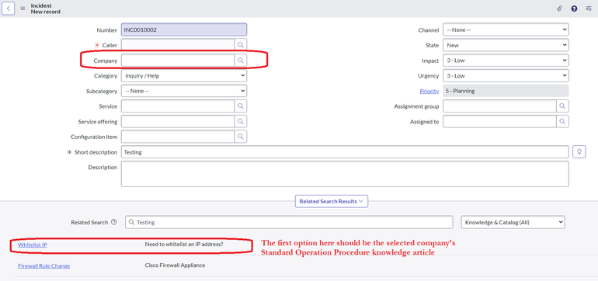Screen dimensions: 598x281
Task: Click into the Short description field
Action: click(x=345, y=151)
